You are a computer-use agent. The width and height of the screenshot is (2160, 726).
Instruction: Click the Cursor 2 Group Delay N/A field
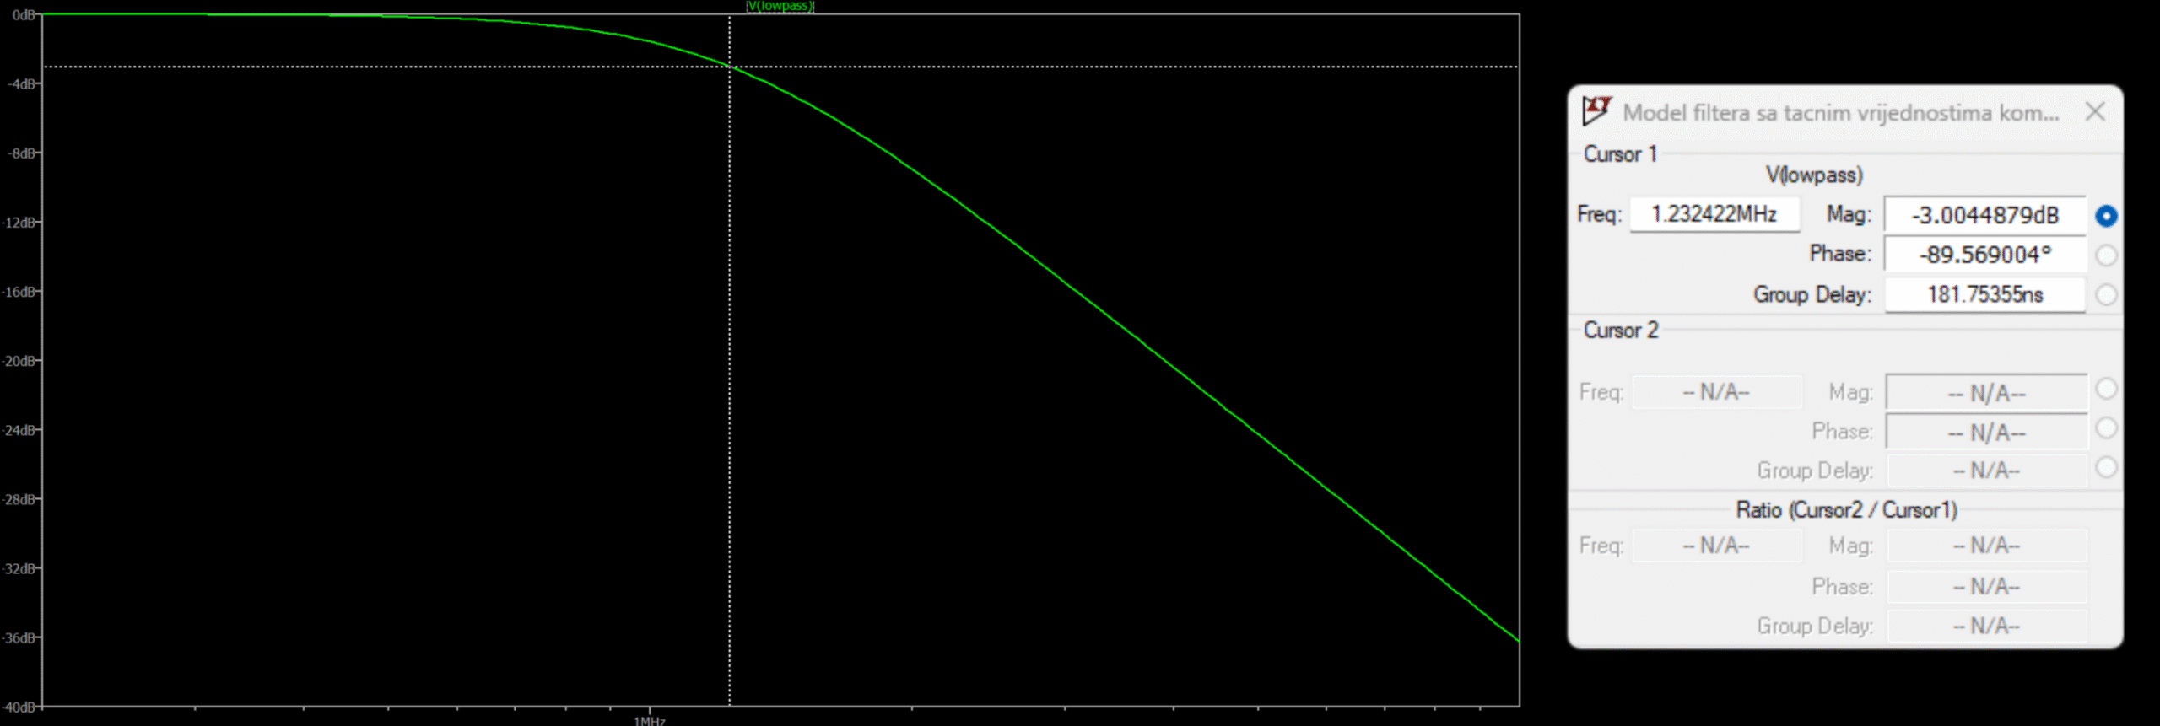[1986, 471]
